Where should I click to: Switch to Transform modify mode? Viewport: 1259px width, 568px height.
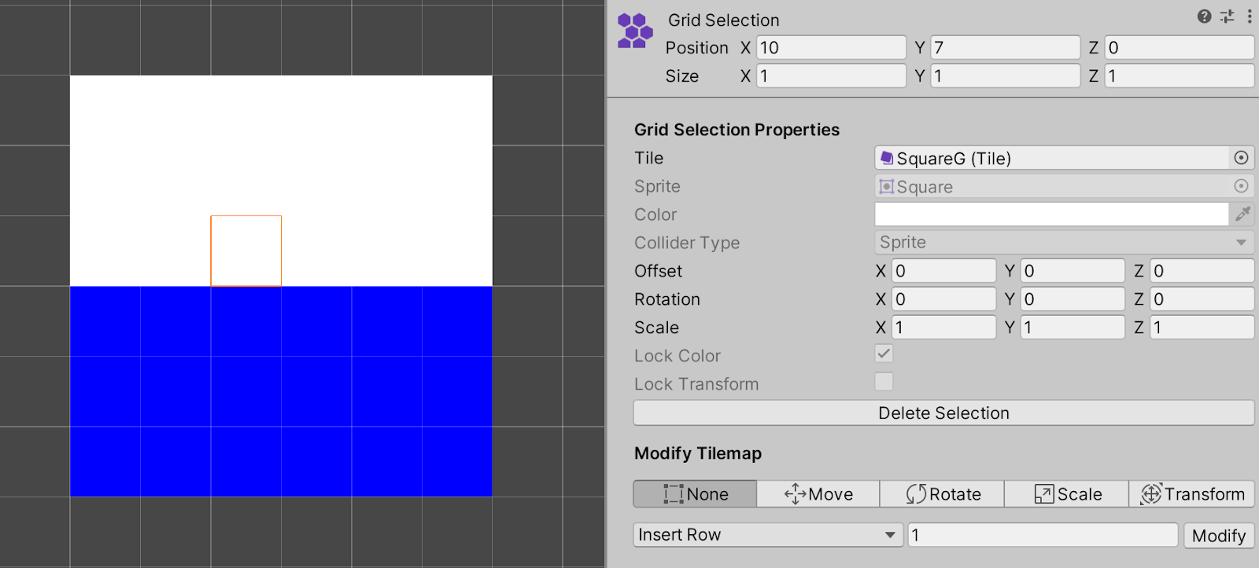(x=1191, y=494)
